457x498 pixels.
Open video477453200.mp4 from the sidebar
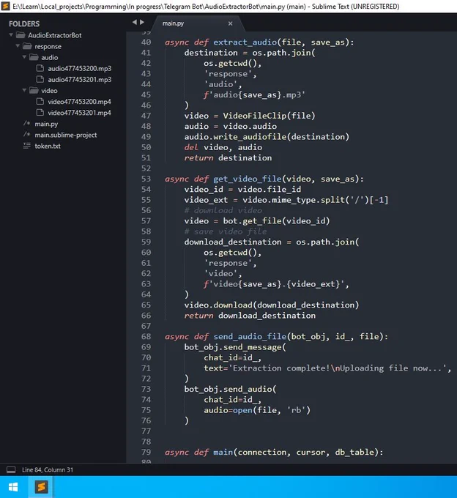pos(79,102)
